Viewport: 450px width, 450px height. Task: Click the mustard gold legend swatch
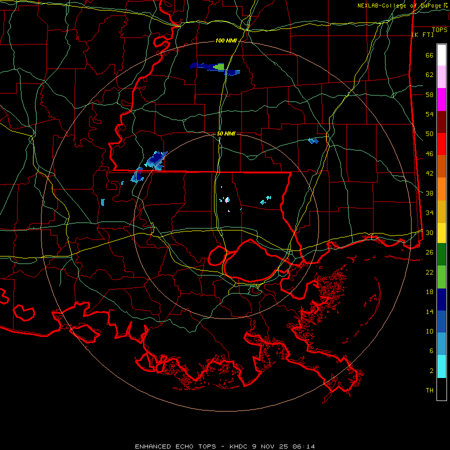coord(441,211)
